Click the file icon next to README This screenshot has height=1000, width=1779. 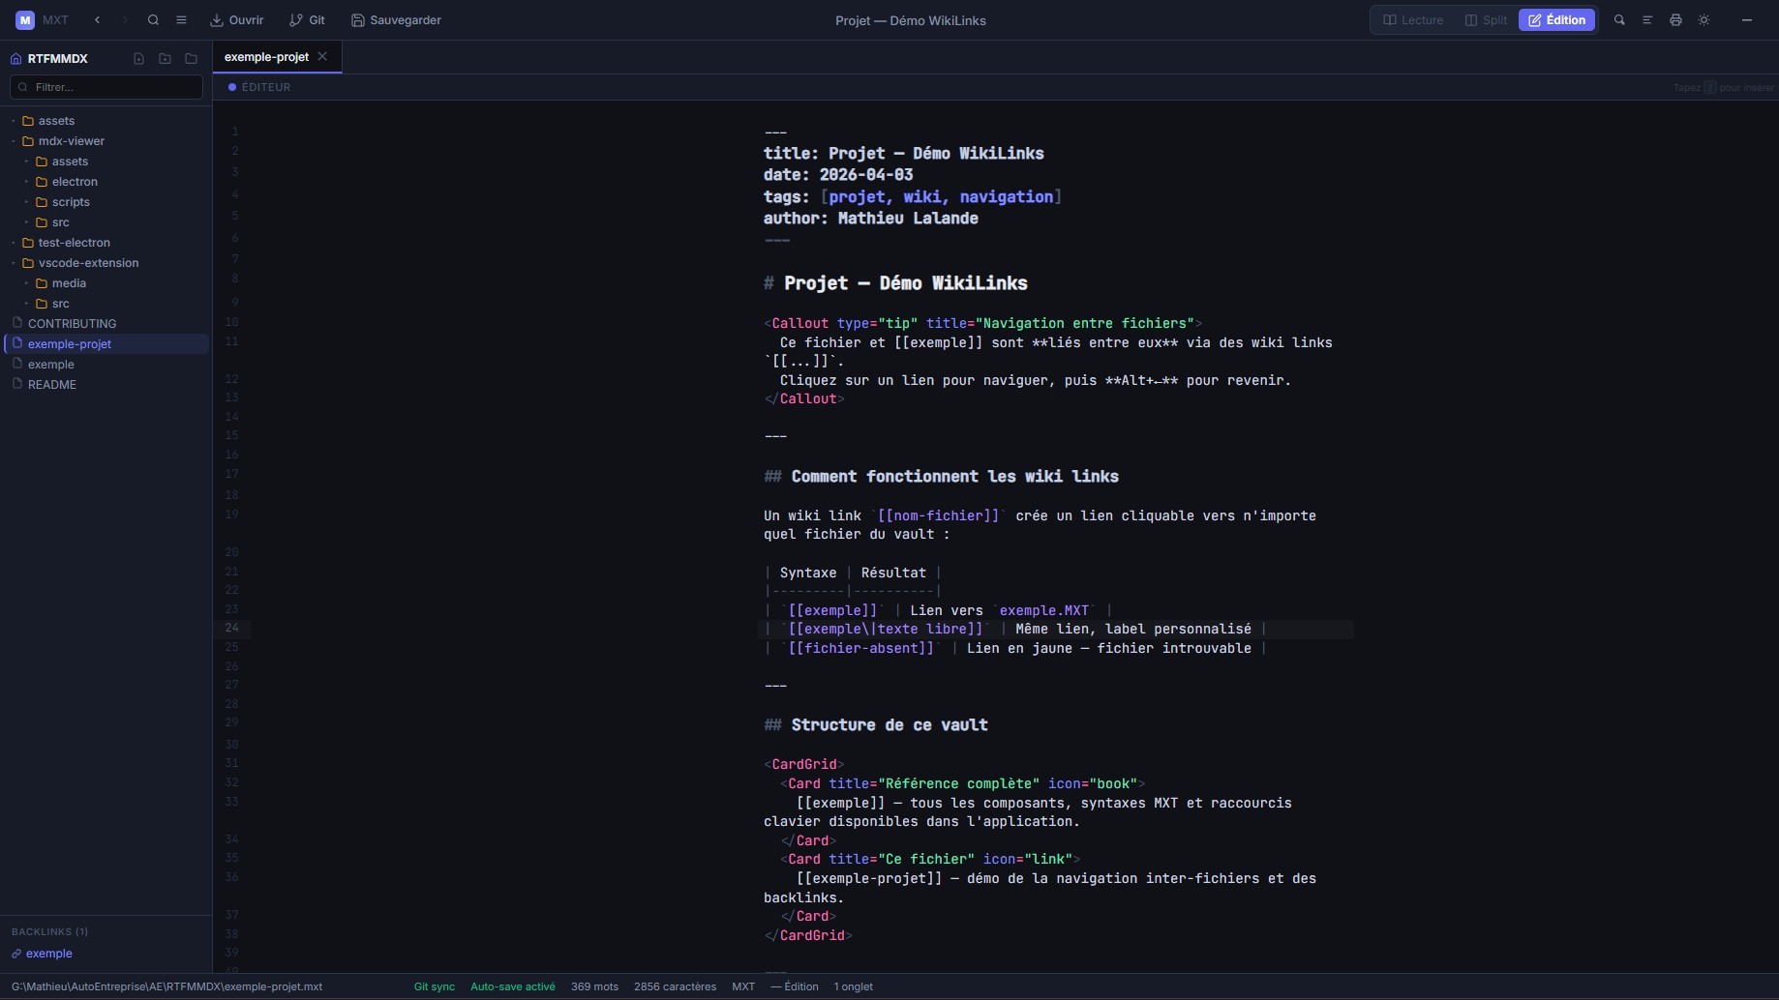[16, 384]
